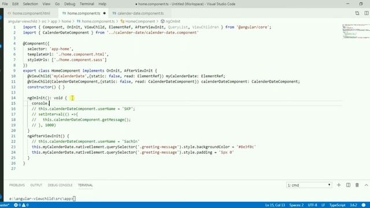
Task: Click the selector 'app-home' string
Action: [60, 49]
